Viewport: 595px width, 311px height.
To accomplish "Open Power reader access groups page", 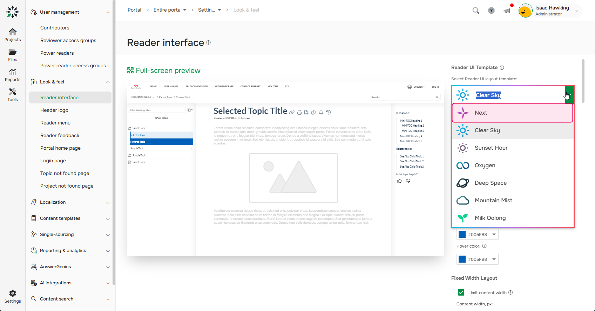I will [73, 66].
